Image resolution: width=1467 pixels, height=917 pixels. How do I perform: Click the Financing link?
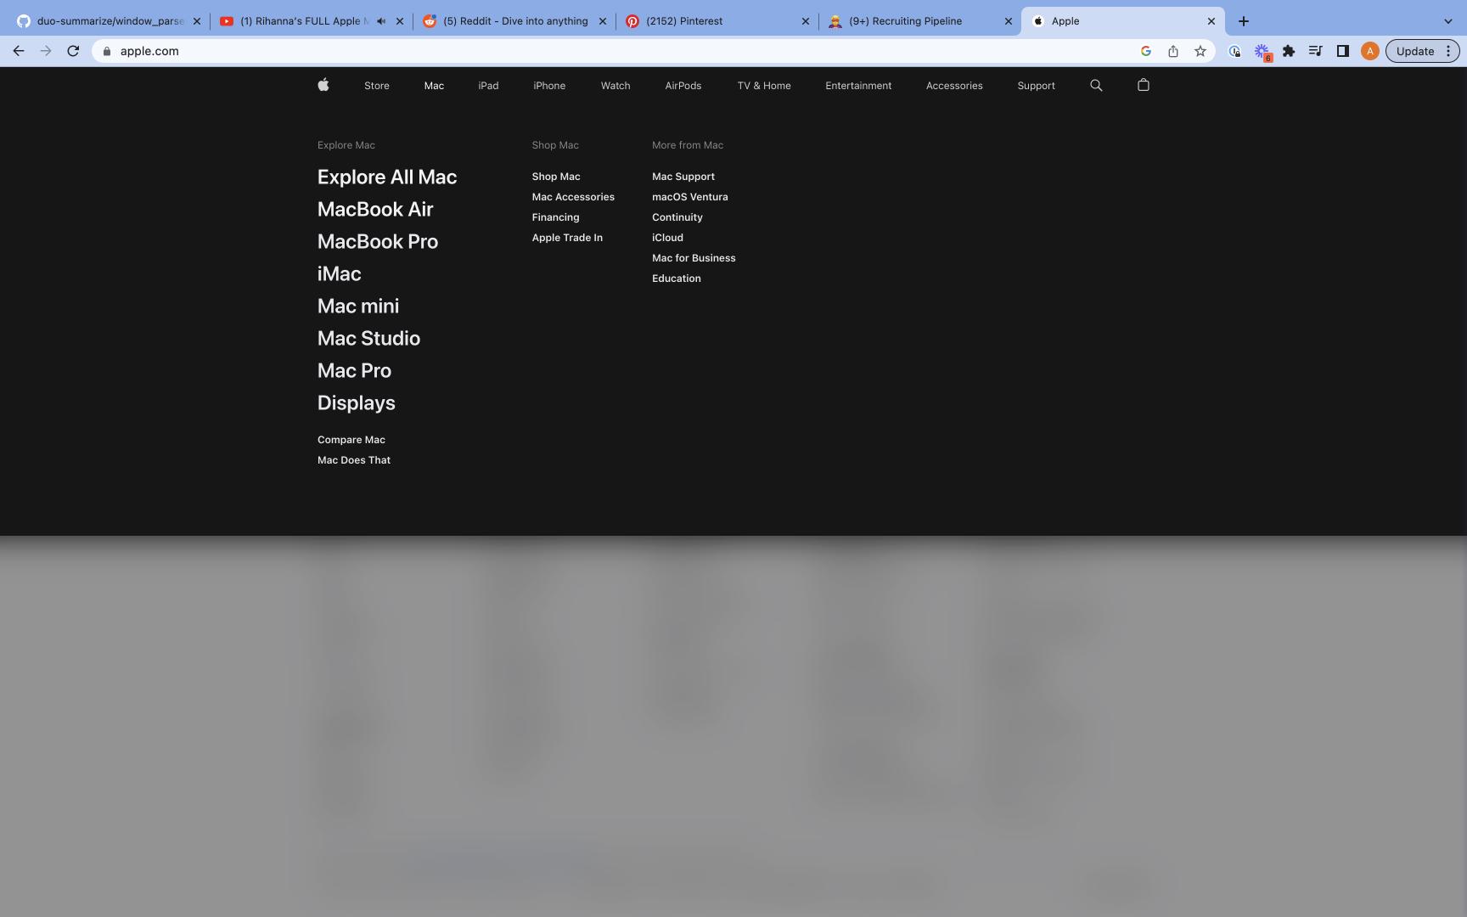[x=555, y=217]
